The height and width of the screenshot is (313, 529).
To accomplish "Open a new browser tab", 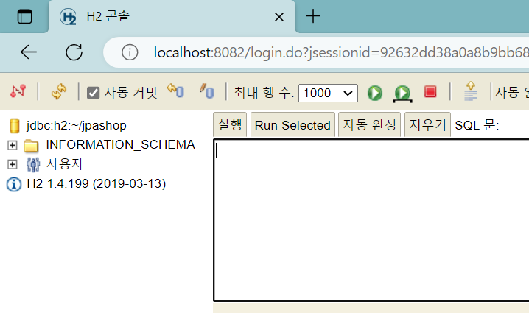I will click(x=313, y=16).
